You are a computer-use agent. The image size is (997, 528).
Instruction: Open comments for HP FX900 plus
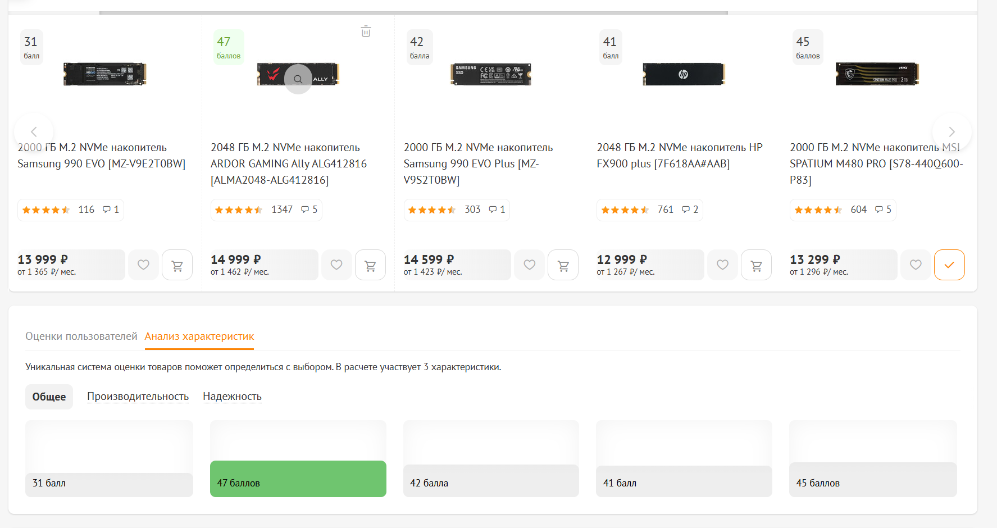[x=690, y=210]
